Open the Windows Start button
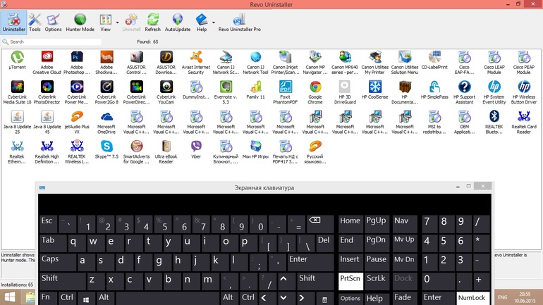Viewport: 543px width, 305px height. pyautogui.click(x=10, y=297)
